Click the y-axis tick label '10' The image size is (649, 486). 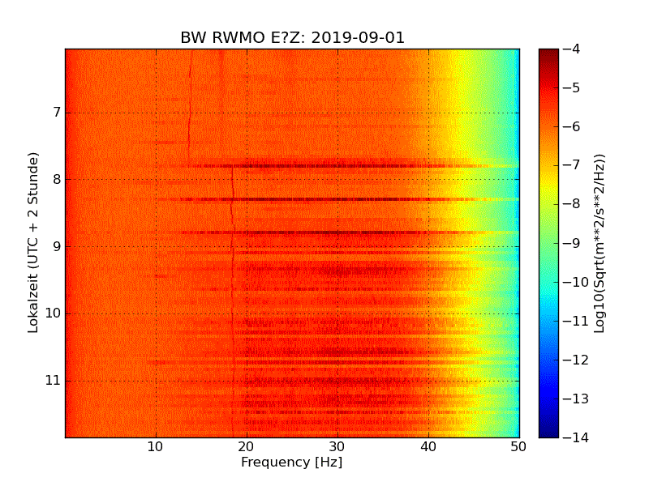(53, 313)
